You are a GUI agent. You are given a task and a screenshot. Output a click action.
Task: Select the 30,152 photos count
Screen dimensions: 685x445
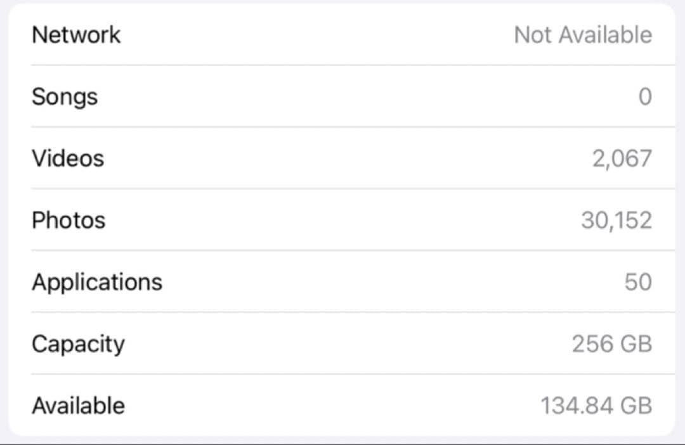click(x=616, y=220)
